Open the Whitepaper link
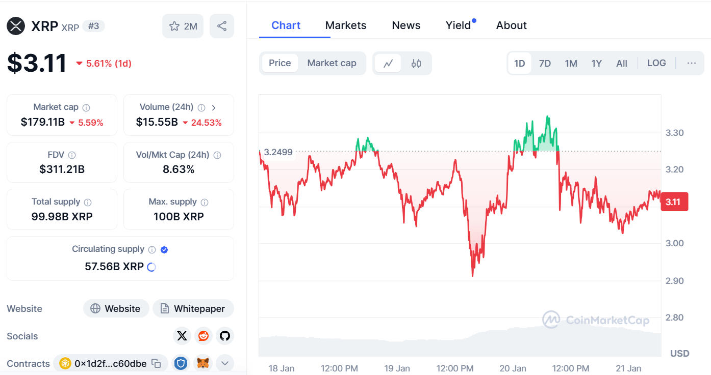The image size is (711, 375). (x=193, y=309)
